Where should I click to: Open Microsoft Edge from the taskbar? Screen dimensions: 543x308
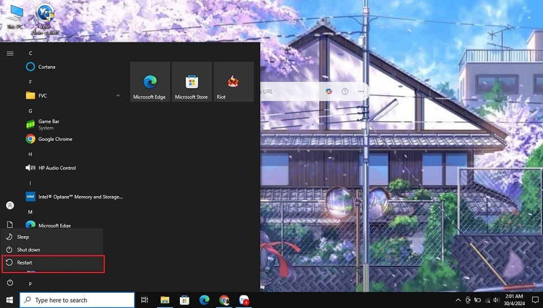pyautogui.click(x=204, y=300)
